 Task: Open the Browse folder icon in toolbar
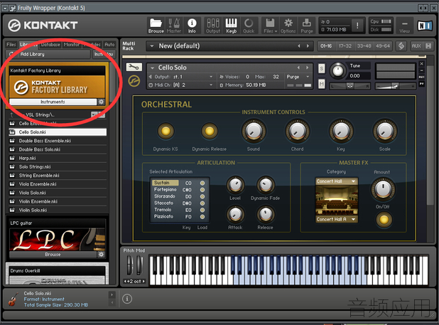coord(156,26)
